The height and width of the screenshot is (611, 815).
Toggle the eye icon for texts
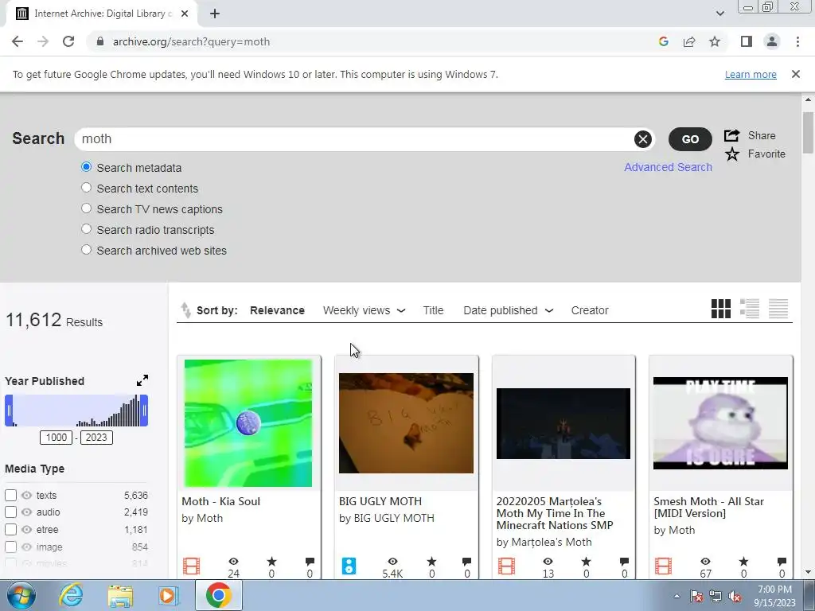(x=26, y=495)
